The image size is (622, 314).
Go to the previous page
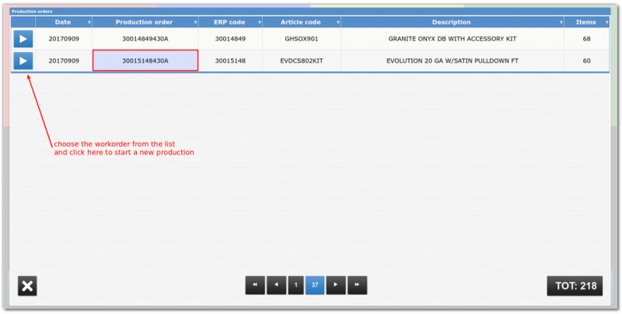click(276, 285)
